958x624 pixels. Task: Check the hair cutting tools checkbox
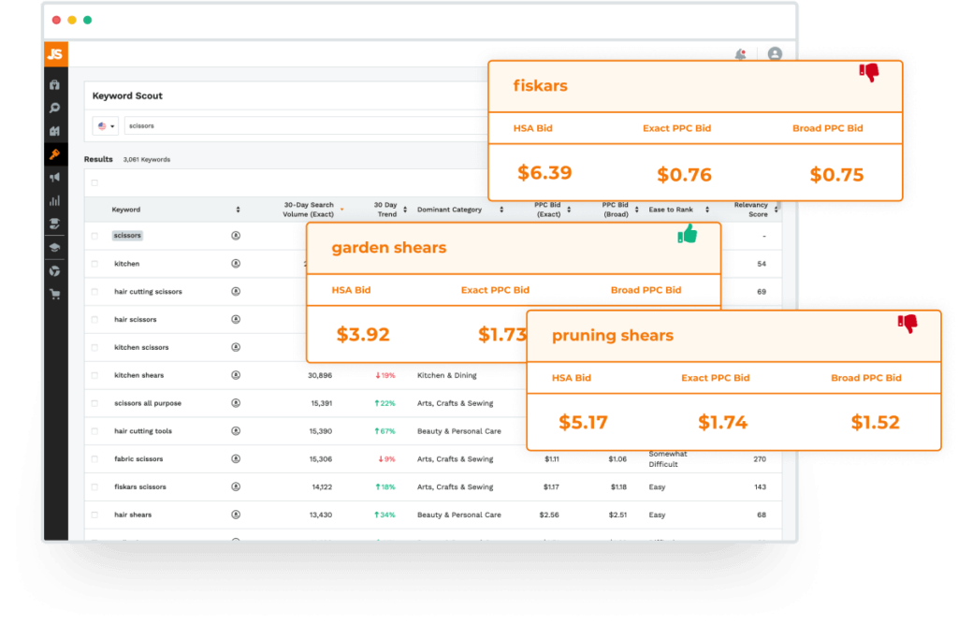pyautogui.click(x=94, y=431)
